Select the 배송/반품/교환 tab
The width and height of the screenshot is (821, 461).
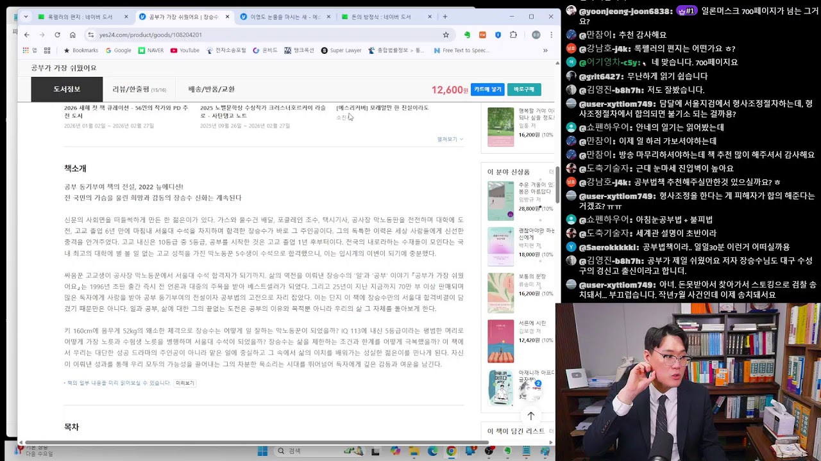[x=211, y=89]
